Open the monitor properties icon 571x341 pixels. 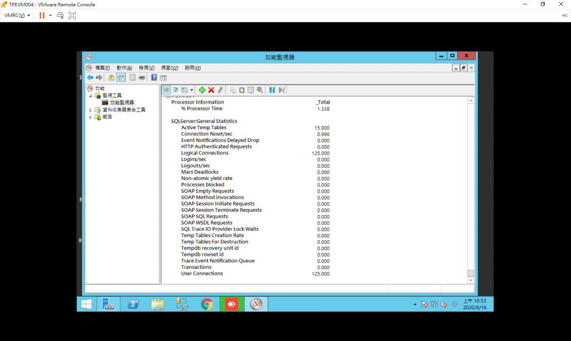(250, 90)
